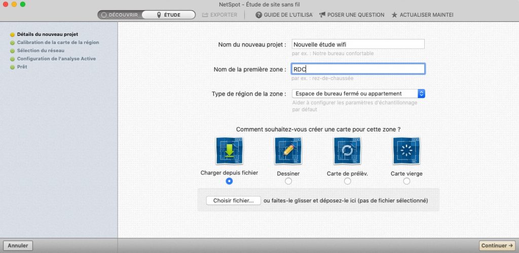Enable the Charger depuis fichier radio button
The height and width of the screenshot is (253, 519).
(229, 181)
